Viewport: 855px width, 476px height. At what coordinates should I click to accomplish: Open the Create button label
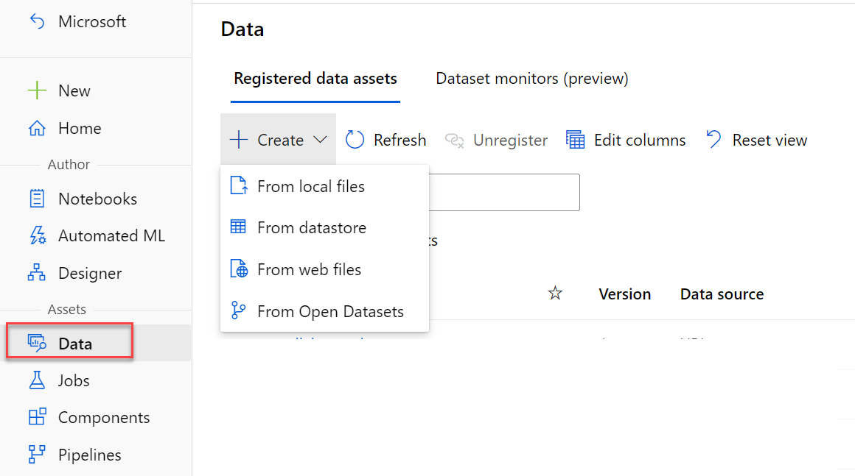[280, 141]
